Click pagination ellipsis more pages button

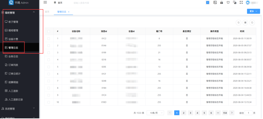[218, 113]
